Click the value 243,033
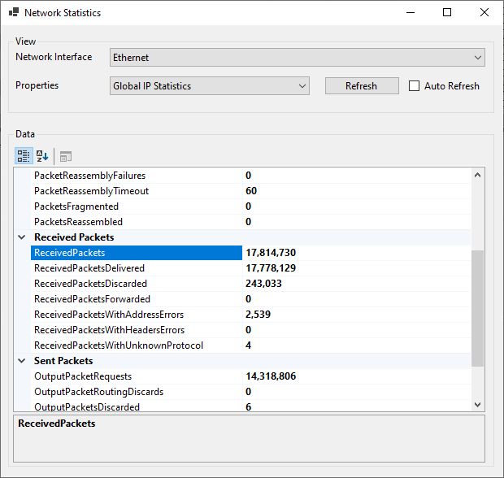The width and height of the screenshot is (504, 478). click(263, 284)
